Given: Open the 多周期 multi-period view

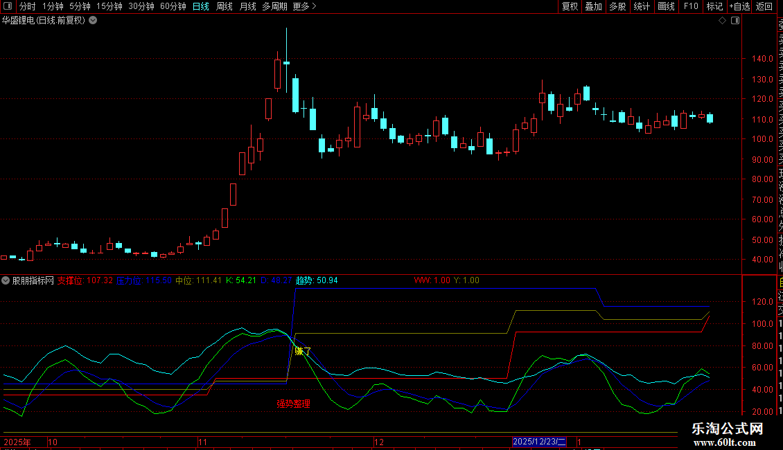Looking at the screenshot, I should click(274, 6).
